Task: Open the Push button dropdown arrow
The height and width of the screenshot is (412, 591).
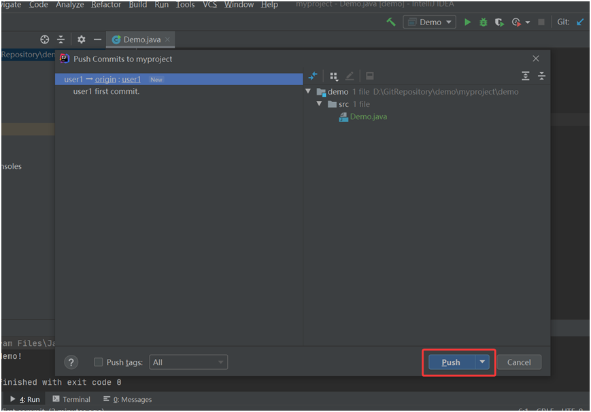Action: tap(482, 362)
